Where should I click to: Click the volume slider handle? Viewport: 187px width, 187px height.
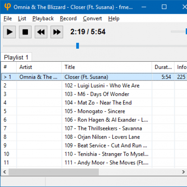pyautogui.click(x=186, y=31)
